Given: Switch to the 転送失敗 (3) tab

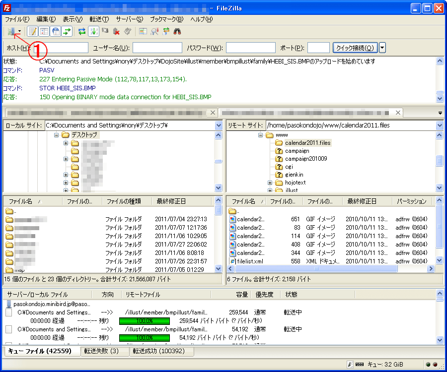Looking at the screenshot, I should coord(101,351).
